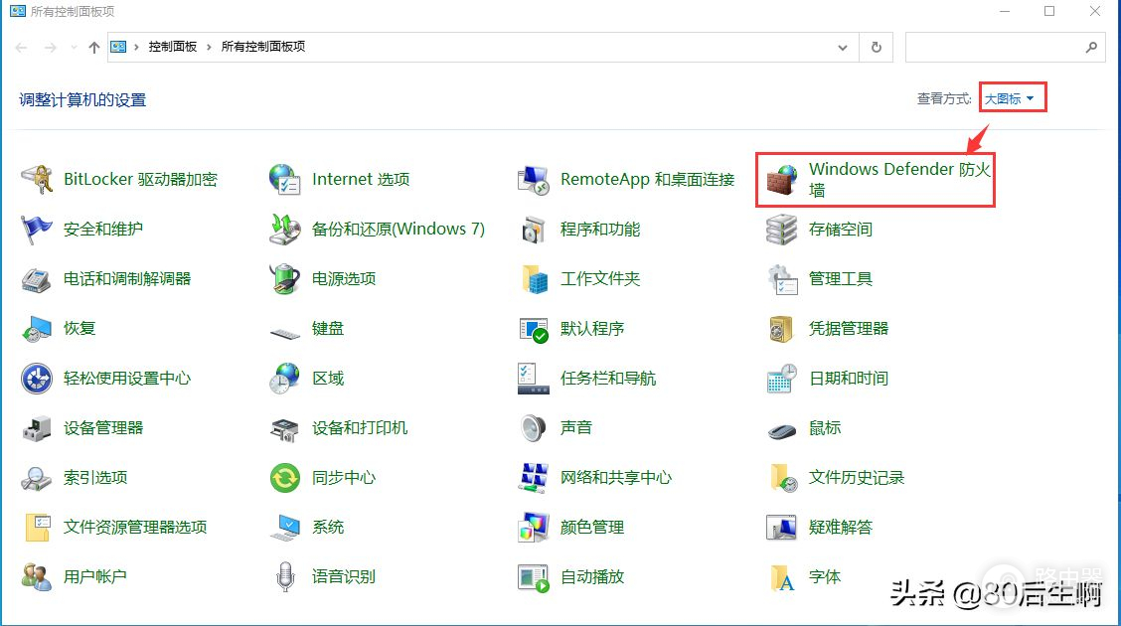This screenshot has height=626, width=1121.
Task: Open 索引选项 magnifier icon
Action: 37,477
